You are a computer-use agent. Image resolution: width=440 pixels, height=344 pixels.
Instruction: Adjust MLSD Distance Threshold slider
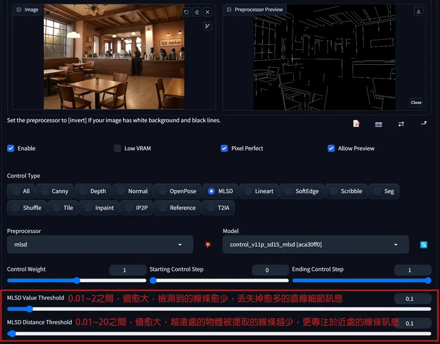(x=219, y=334)
